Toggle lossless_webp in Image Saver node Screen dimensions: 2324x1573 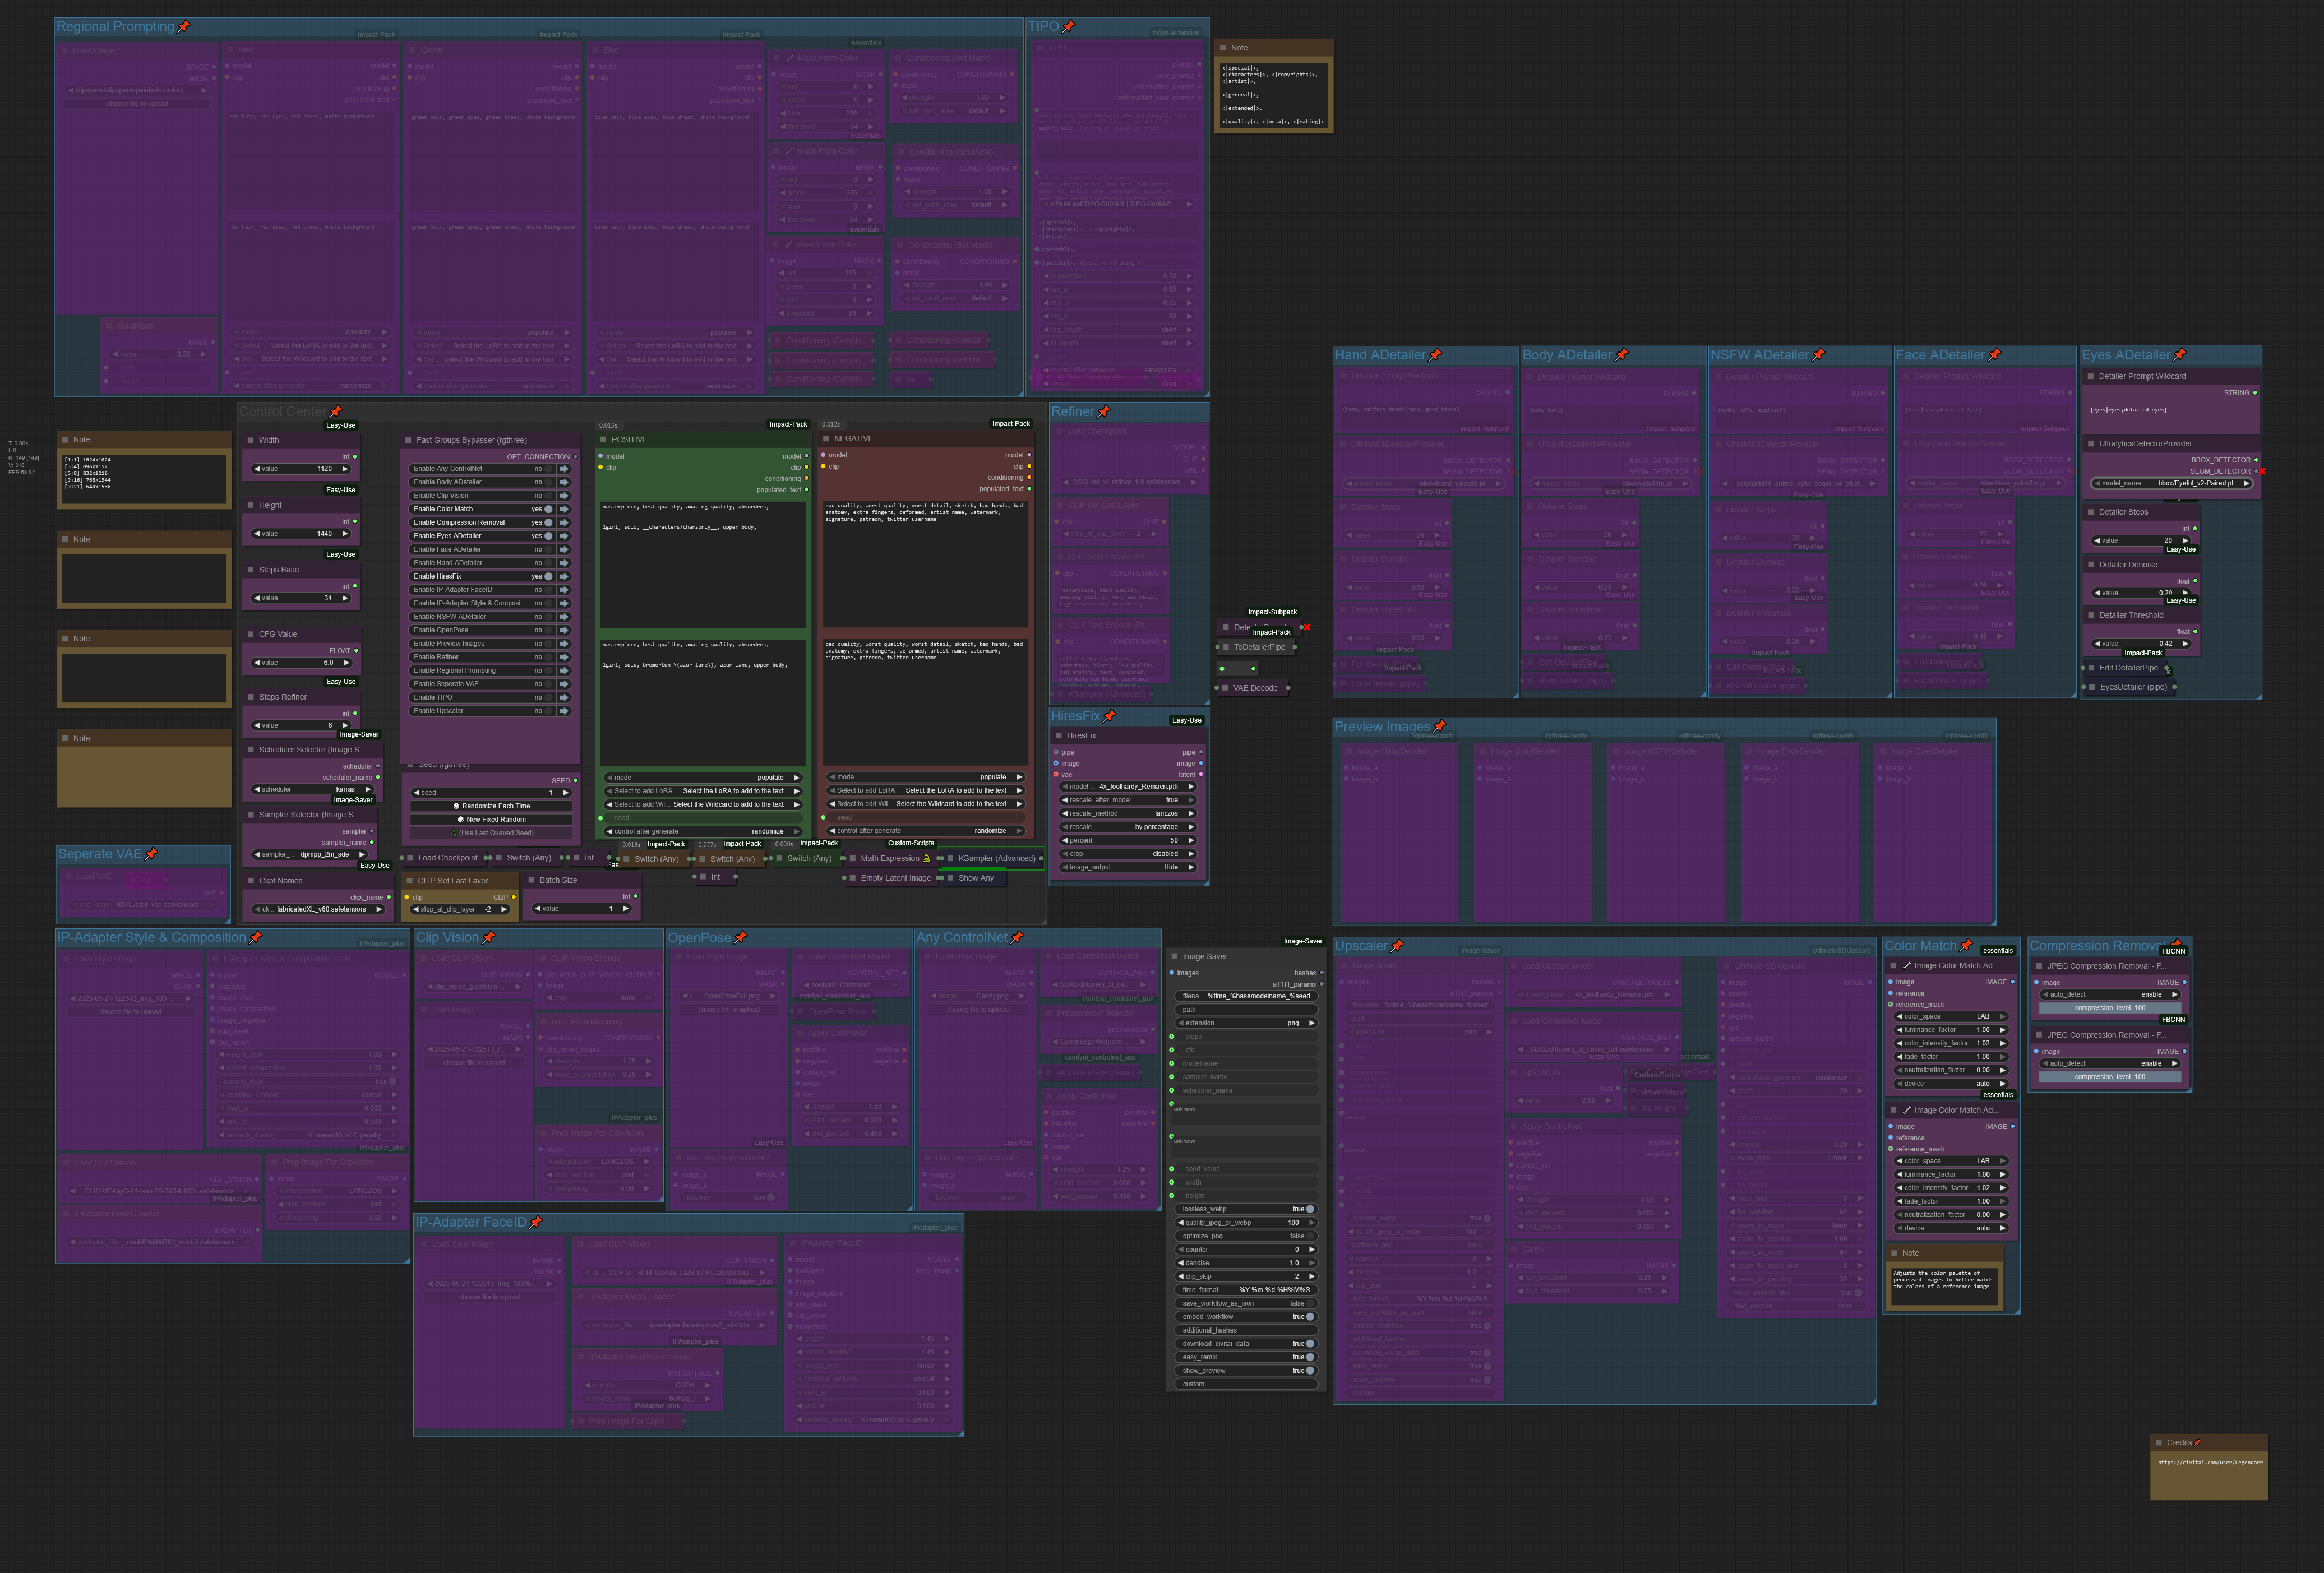click(x=1310, y=1209)
